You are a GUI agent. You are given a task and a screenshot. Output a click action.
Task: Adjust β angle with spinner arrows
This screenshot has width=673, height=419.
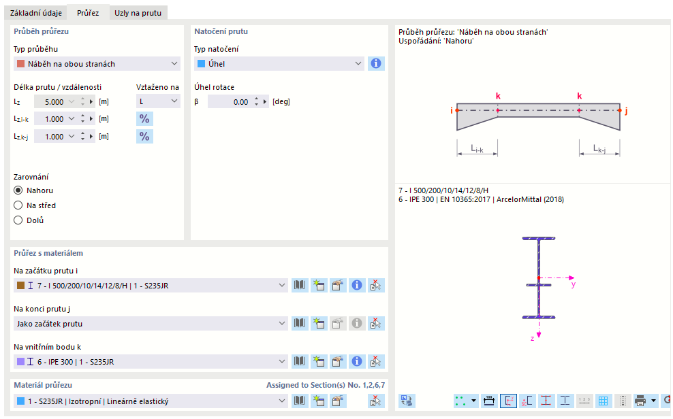(x=256, y=101)
